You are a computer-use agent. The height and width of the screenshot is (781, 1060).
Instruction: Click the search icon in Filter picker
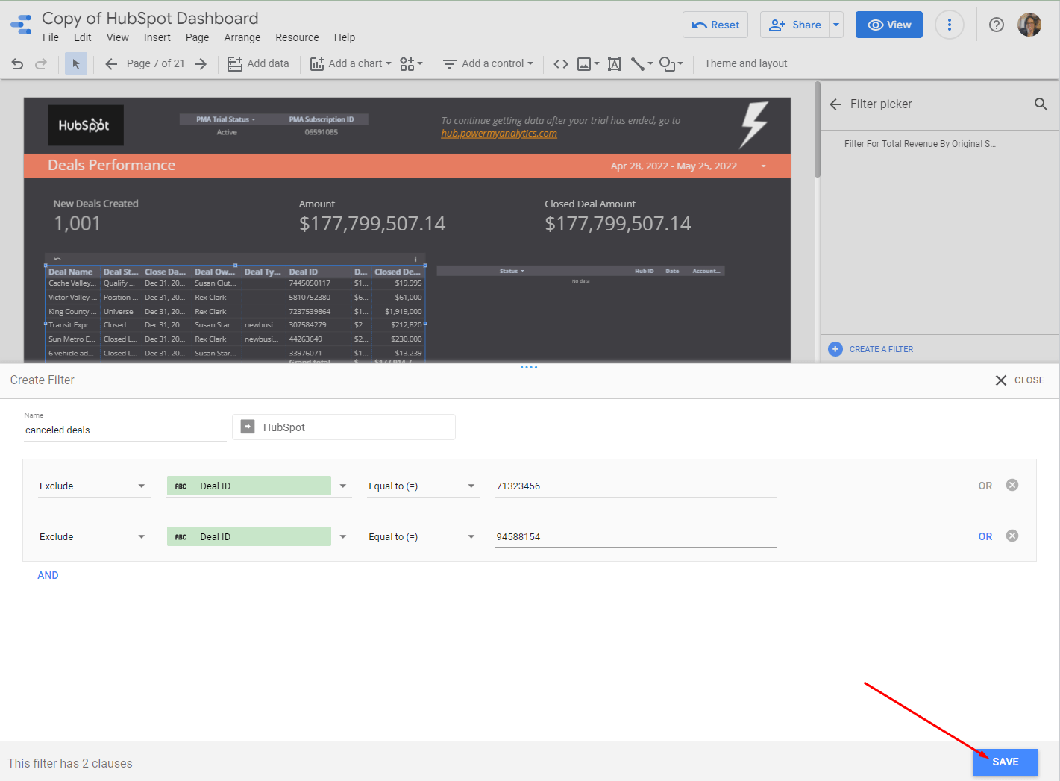pos(1041,104)
